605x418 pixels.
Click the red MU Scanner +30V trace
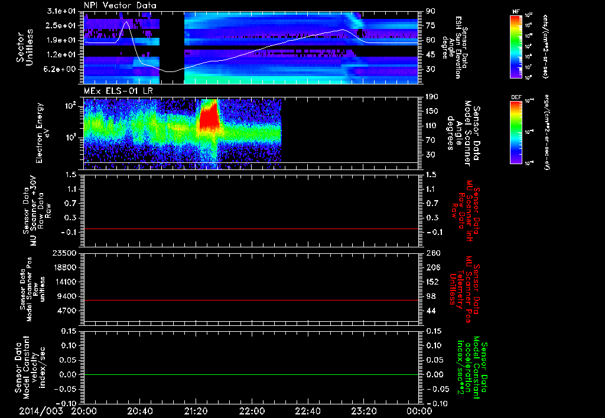click(251, 228)
